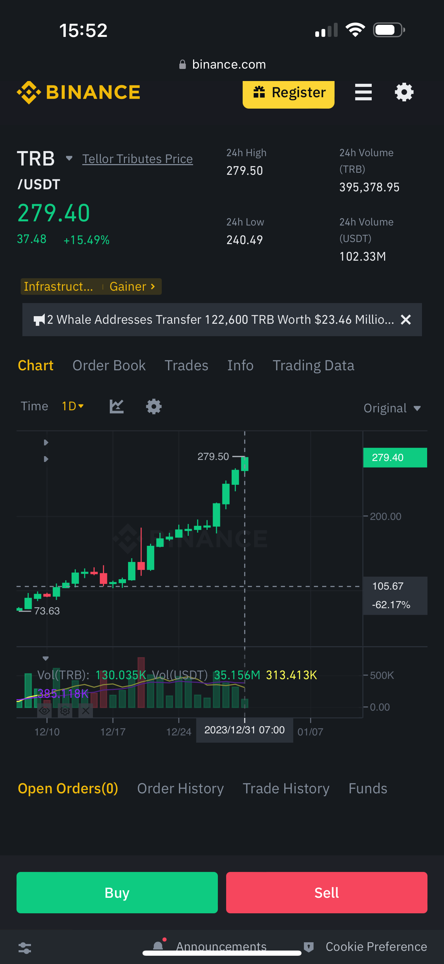Open the 1D time interval dropdown

(73, 406)
